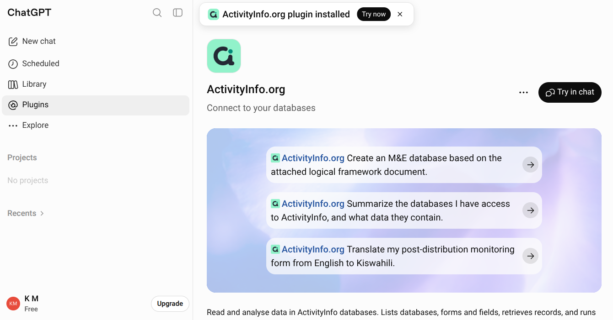The height and width of the screenshot is (320, 613).
Task: Open New chat from sidebar
Action: click(96, 42)
